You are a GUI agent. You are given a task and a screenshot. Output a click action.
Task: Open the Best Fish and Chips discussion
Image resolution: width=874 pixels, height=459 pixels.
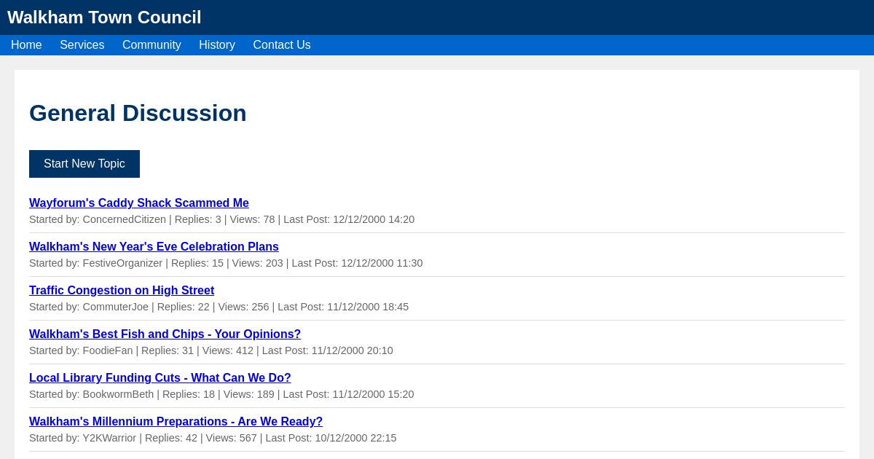(x=165, y=334)
